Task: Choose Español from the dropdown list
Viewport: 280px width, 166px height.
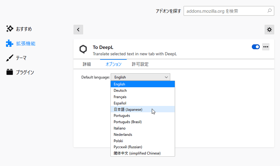Action: pos(143,103)
